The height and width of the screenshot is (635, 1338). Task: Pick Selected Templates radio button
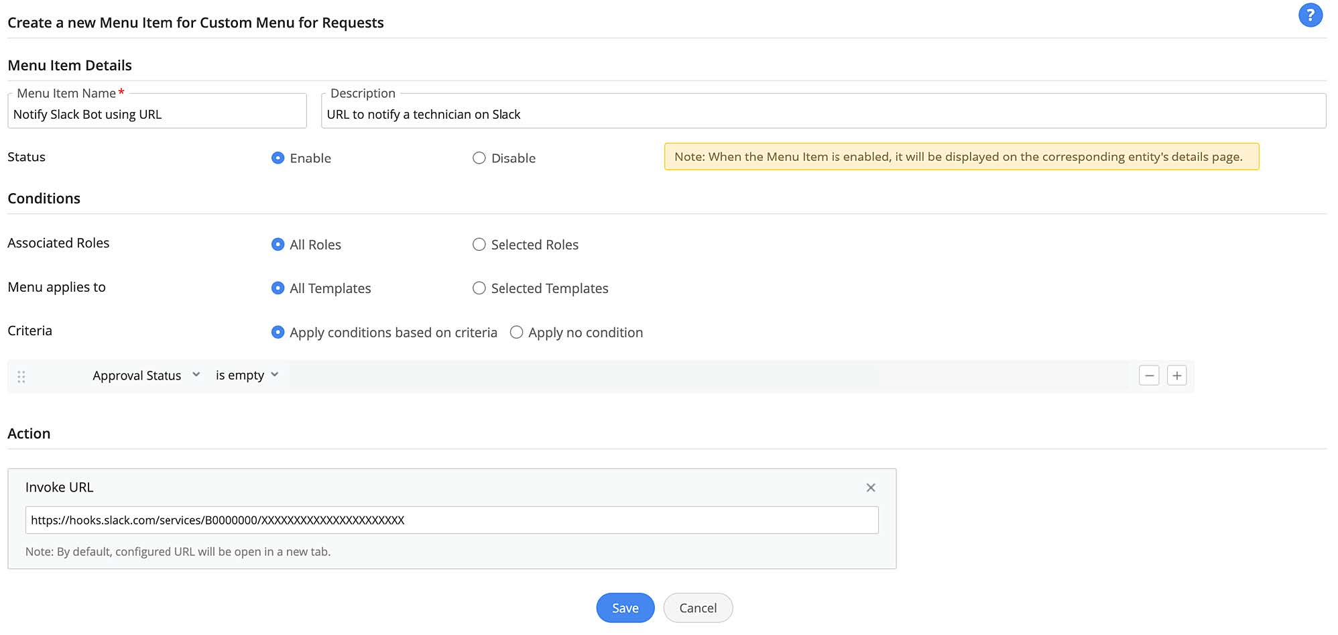[479, 288]
